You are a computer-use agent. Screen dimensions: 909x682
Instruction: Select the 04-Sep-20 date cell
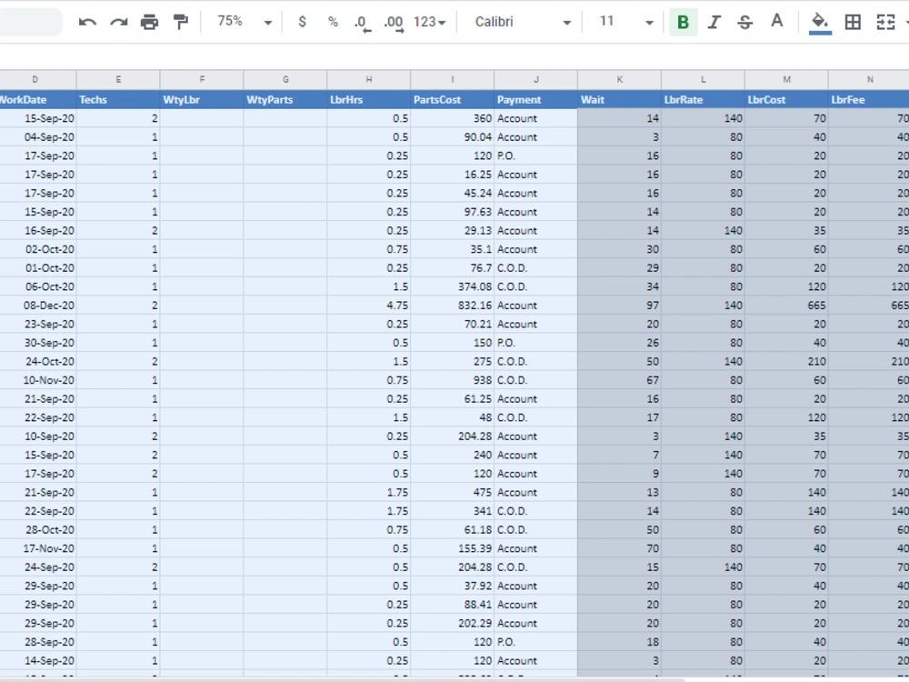pos(37,137)
